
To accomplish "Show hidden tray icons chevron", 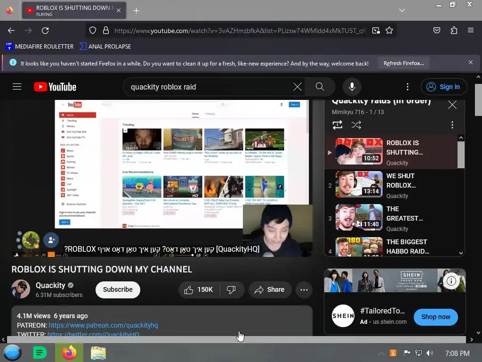I will [x=381, y=354].
